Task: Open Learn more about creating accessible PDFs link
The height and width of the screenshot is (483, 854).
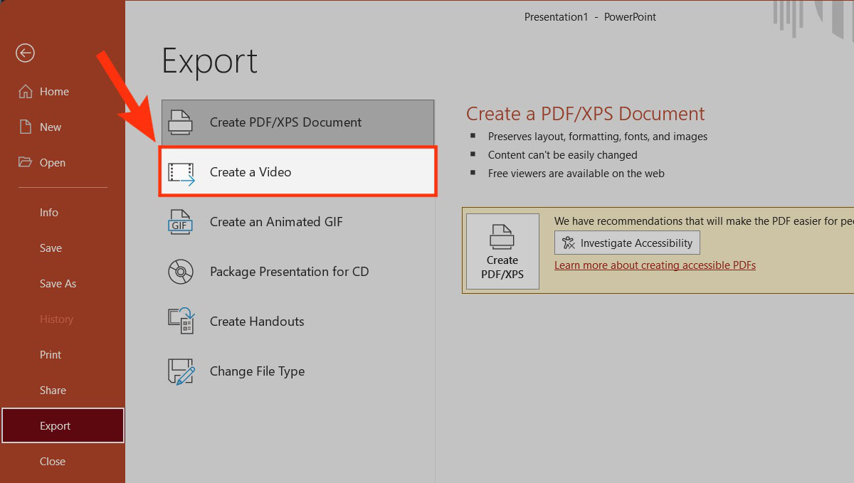Action: pos(655,265)
